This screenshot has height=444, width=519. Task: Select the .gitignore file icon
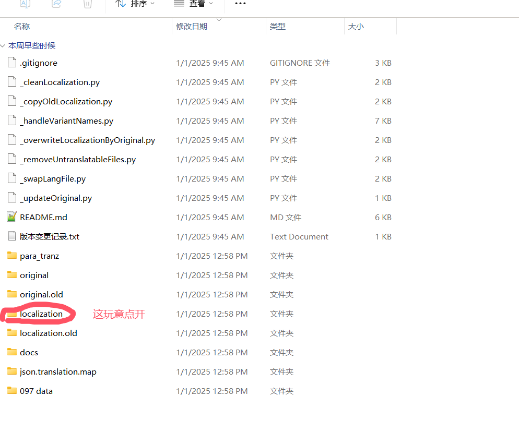pyautogui.click(x=12, y=63)
